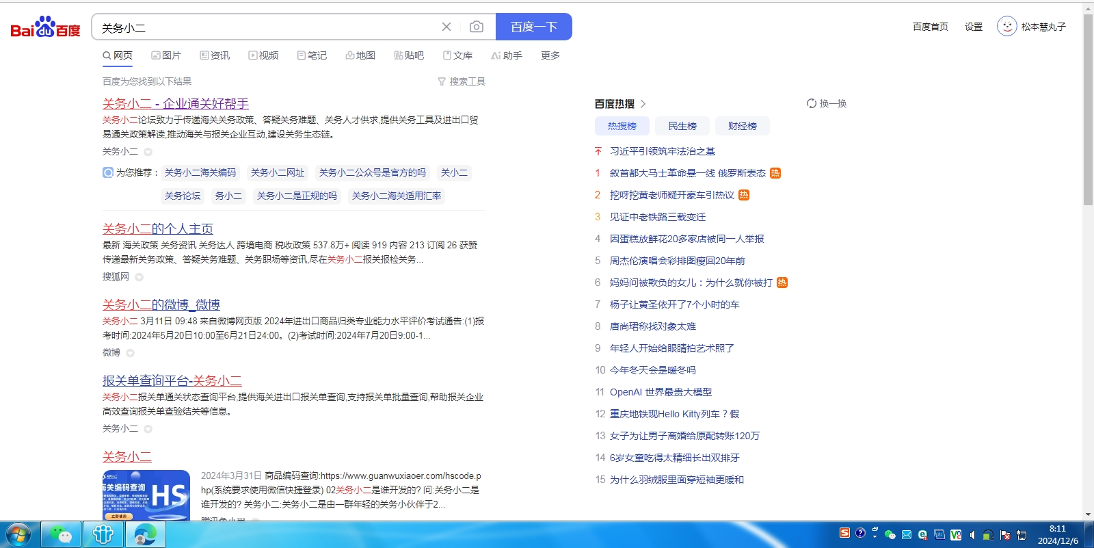
Task: Open the Windows Start menu
Action: pyautogui.click(x=18, y=535)
